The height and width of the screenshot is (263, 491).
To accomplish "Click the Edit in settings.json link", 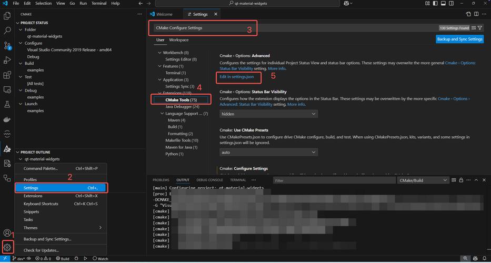I will point(236,76).
